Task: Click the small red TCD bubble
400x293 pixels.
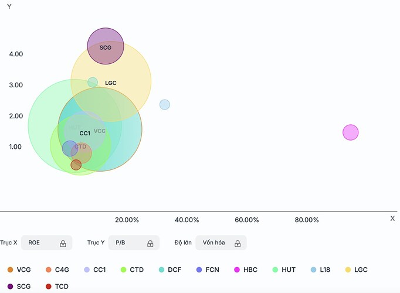Action: click(x=76, y=165)
